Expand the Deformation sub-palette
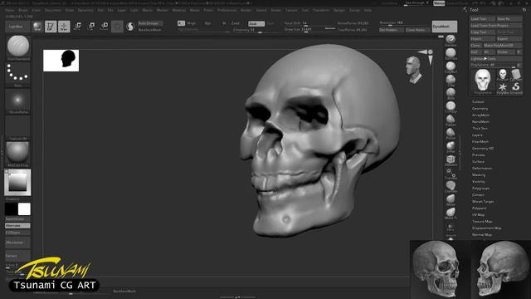This screenshot has height=299, width=531. pos(482,169)
